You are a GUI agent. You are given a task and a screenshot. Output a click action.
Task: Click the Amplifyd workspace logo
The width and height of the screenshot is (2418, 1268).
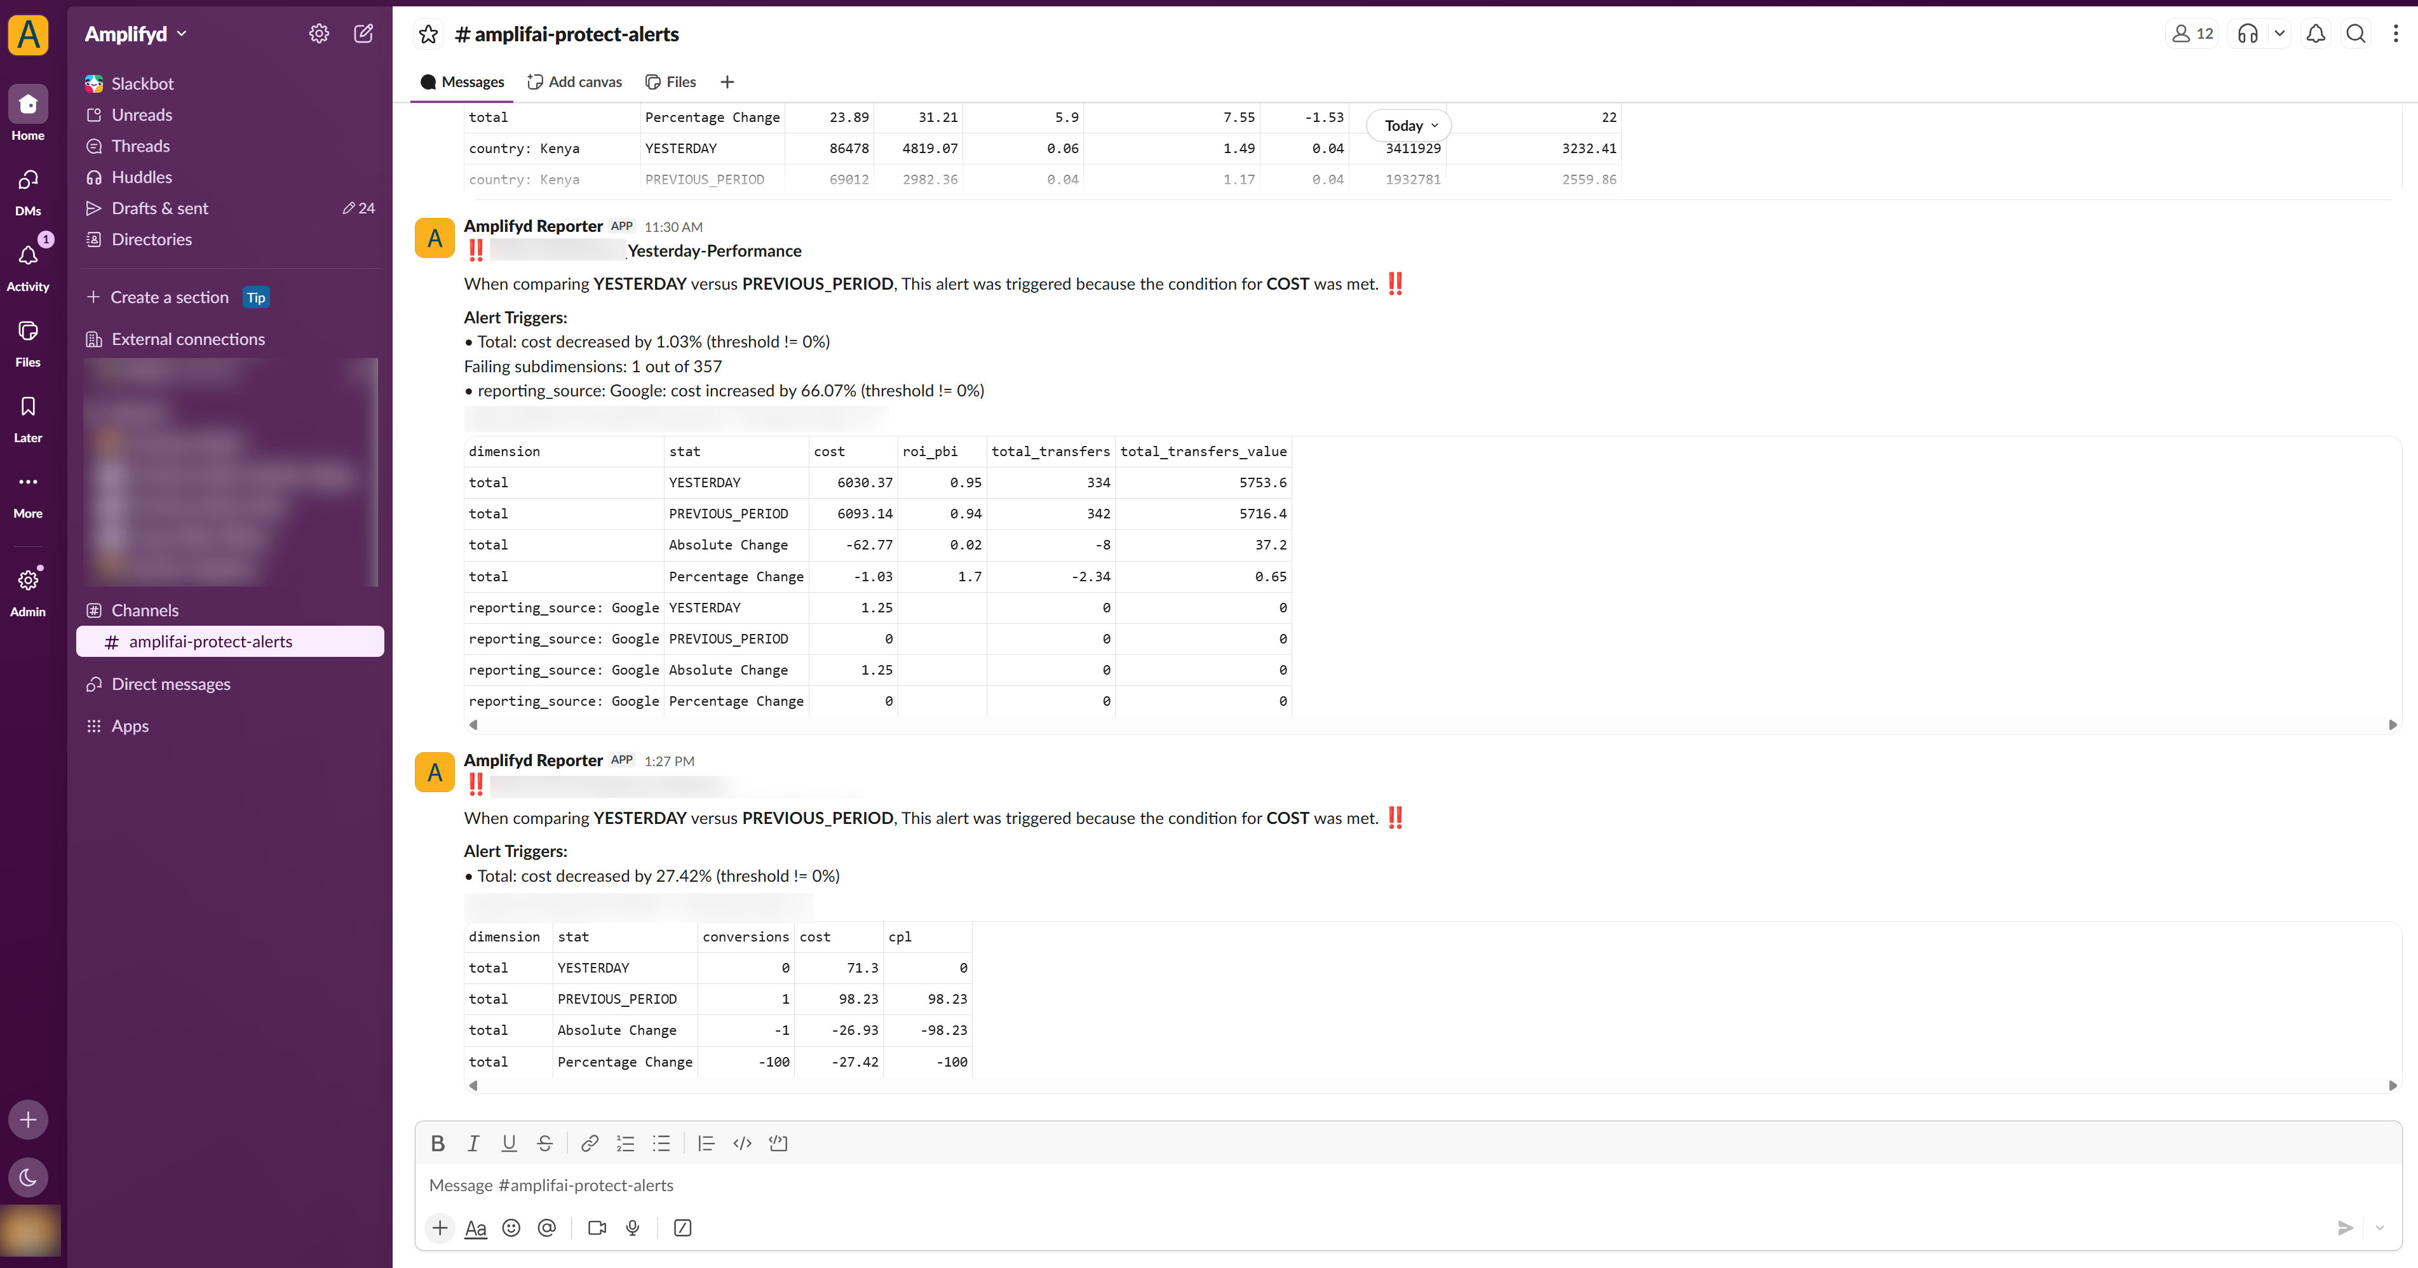coord(28,35)
